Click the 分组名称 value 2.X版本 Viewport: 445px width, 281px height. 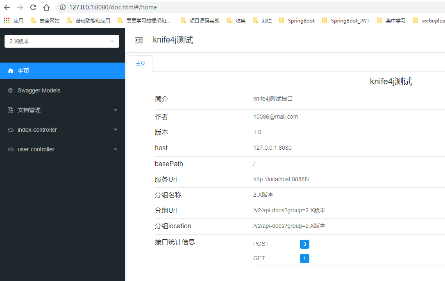263,195
